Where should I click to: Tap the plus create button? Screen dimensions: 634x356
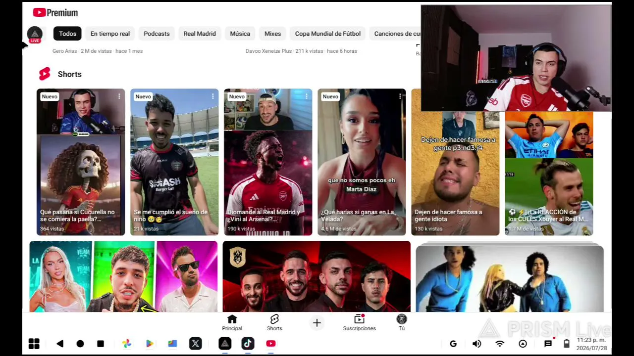317,323
